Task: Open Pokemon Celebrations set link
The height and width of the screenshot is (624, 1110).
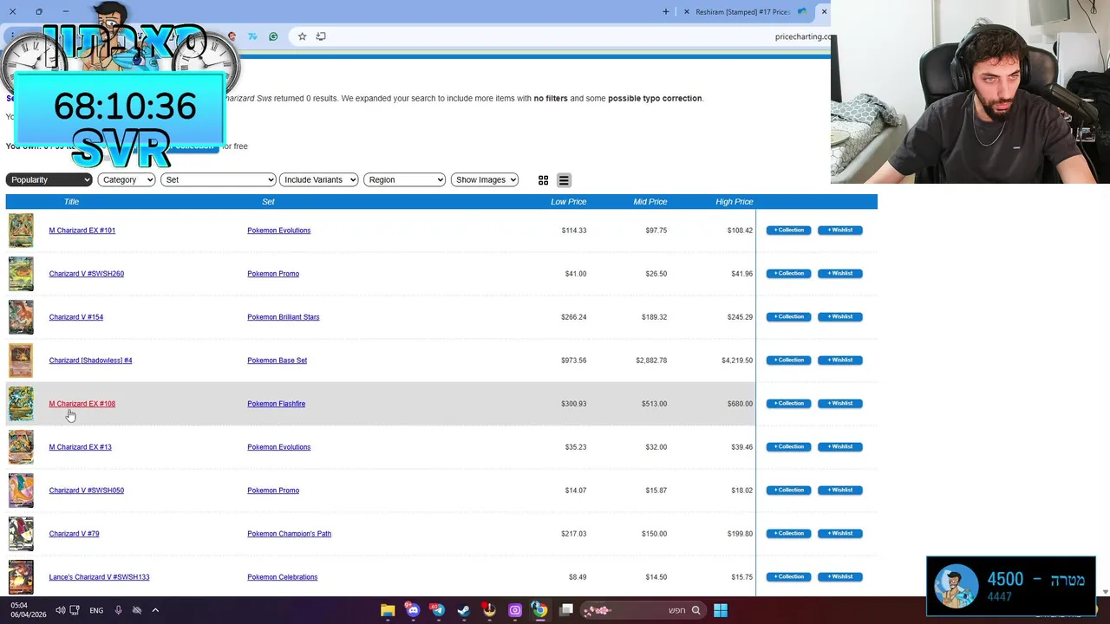Action: [283, 577]
